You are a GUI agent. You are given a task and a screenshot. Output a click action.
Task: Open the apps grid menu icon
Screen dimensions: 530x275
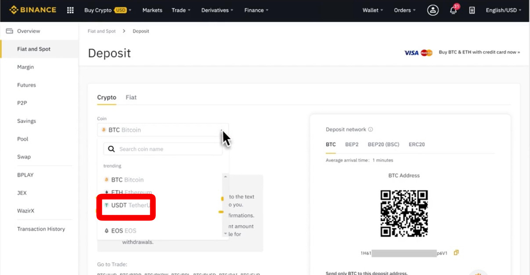pos(70,10)
